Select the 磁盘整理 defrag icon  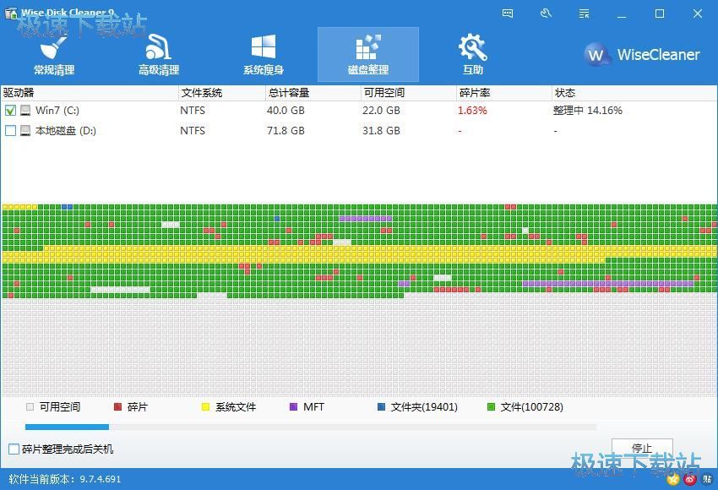click(x=368, y=47)
